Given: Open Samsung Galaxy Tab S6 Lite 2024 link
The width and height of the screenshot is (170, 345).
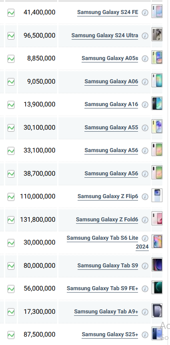Looking at the screenshot, I should [x=108, y=242].
